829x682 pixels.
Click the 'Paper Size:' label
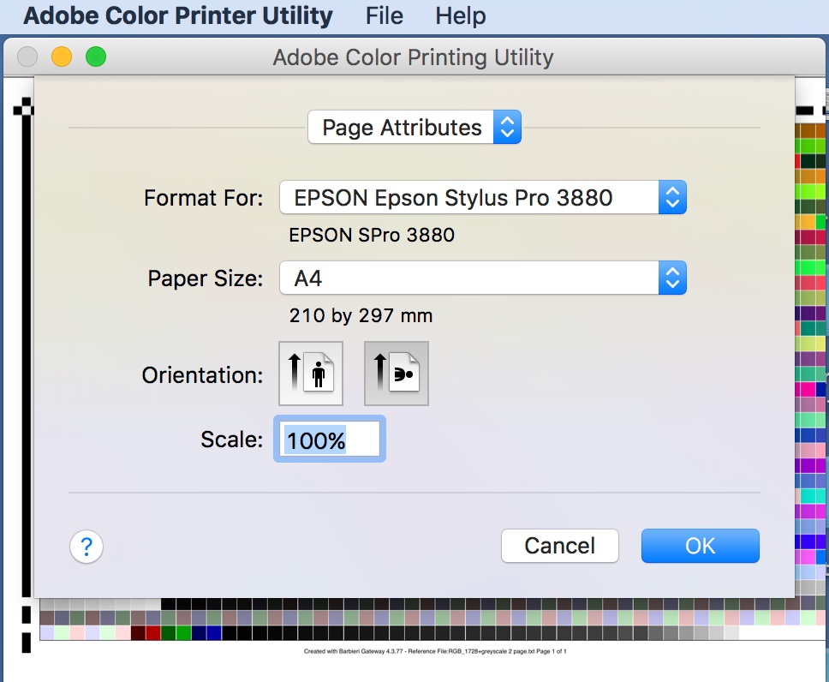[x=206, y=278]
